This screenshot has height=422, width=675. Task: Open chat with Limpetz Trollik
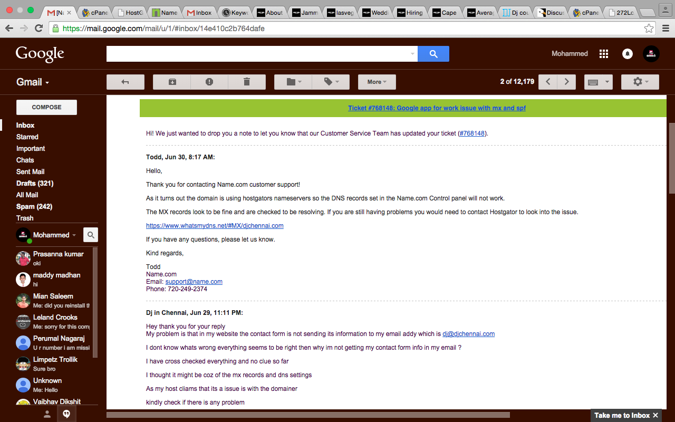53,363
